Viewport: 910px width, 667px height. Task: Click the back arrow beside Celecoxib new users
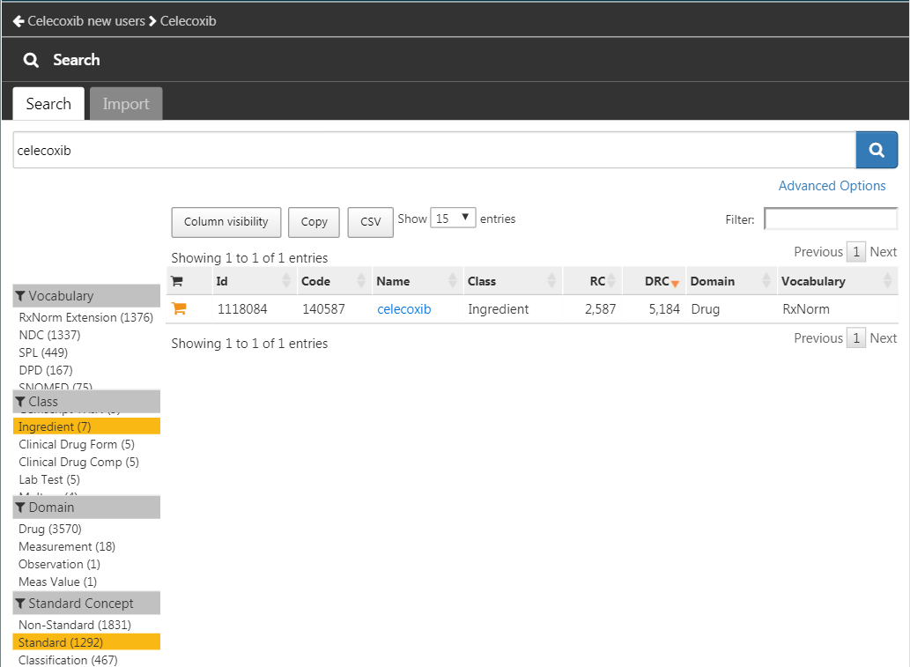[18, 21]
